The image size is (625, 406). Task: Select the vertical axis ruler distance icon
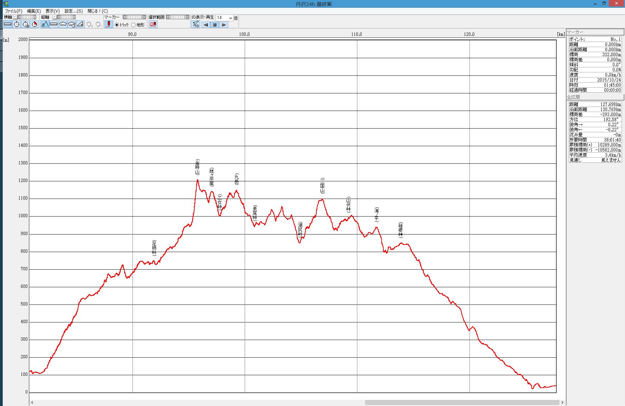[x=54, y=24]
